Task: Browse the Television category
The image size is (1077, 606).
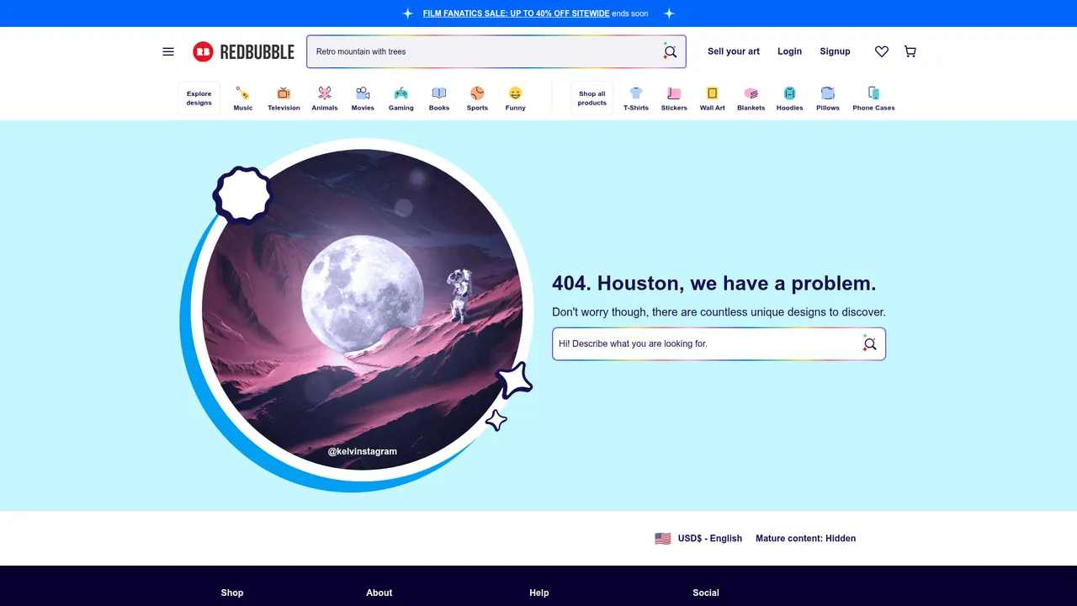Action: (x=284, y=98)
